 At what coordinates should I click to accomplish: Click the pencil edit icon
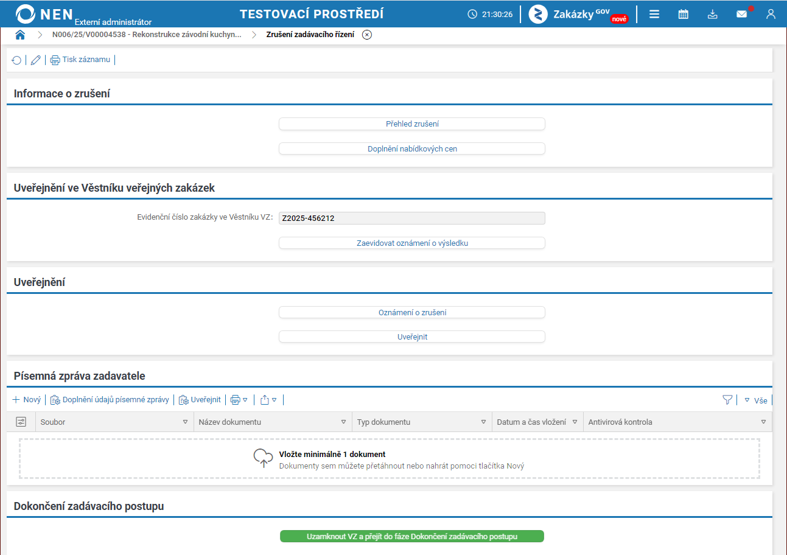point(36,60)
